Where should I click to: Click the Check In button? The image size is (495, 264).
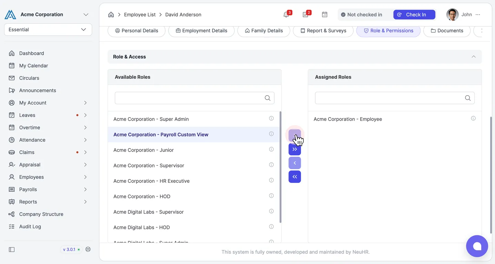pos(414,14)
